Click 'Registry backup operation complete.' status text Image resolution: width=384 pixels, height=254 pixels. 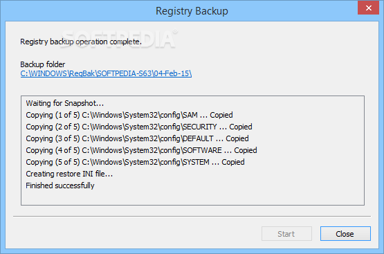point(81,42)
